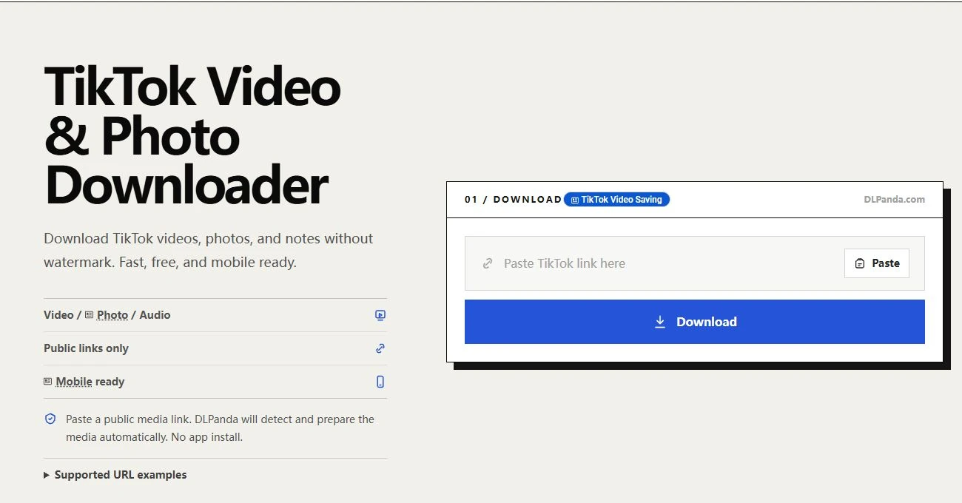Image resolution: width=962 pixels, height=503 pixels.
Task: Click the shield checkmark icon
Action: (x=50, y=419)
